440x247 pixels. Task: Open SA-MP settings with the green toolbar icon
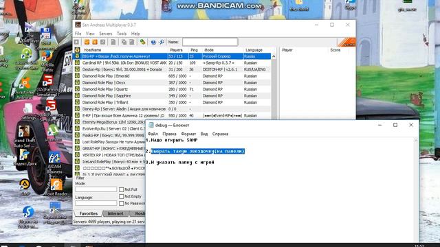pos(142,42)
